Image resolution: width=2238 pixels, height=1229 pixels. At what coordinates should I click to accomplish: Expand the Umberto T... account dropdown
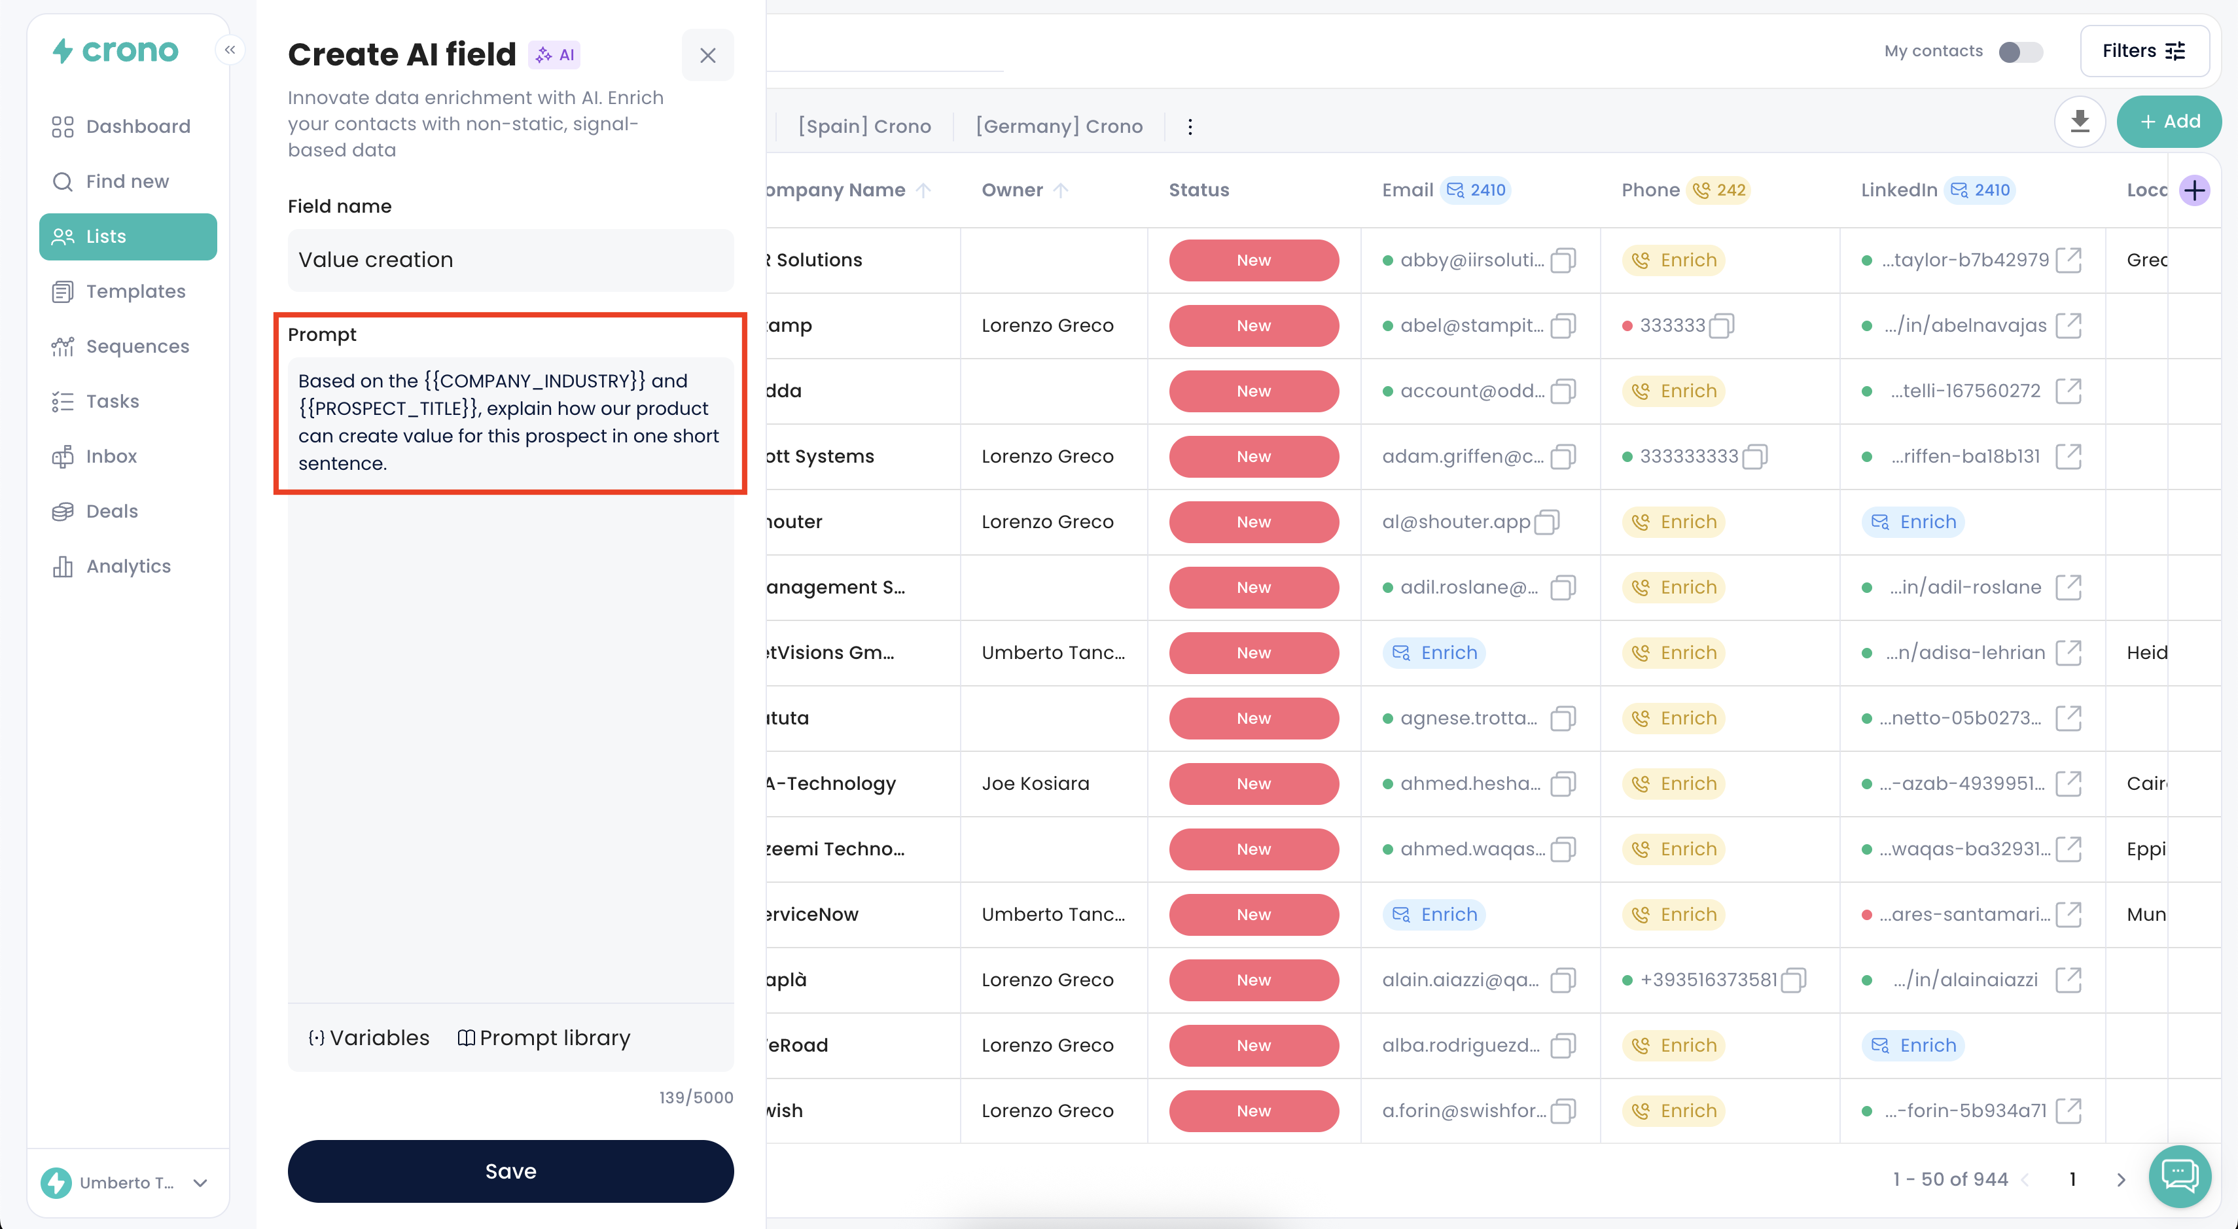[x=201, y=1183]
